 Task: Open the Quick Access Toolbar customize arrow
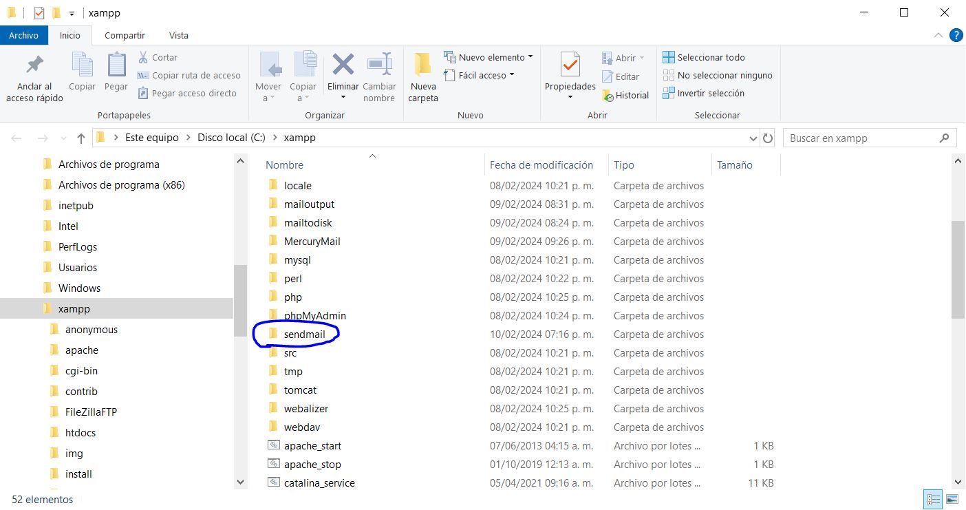[x=72, y=13]
